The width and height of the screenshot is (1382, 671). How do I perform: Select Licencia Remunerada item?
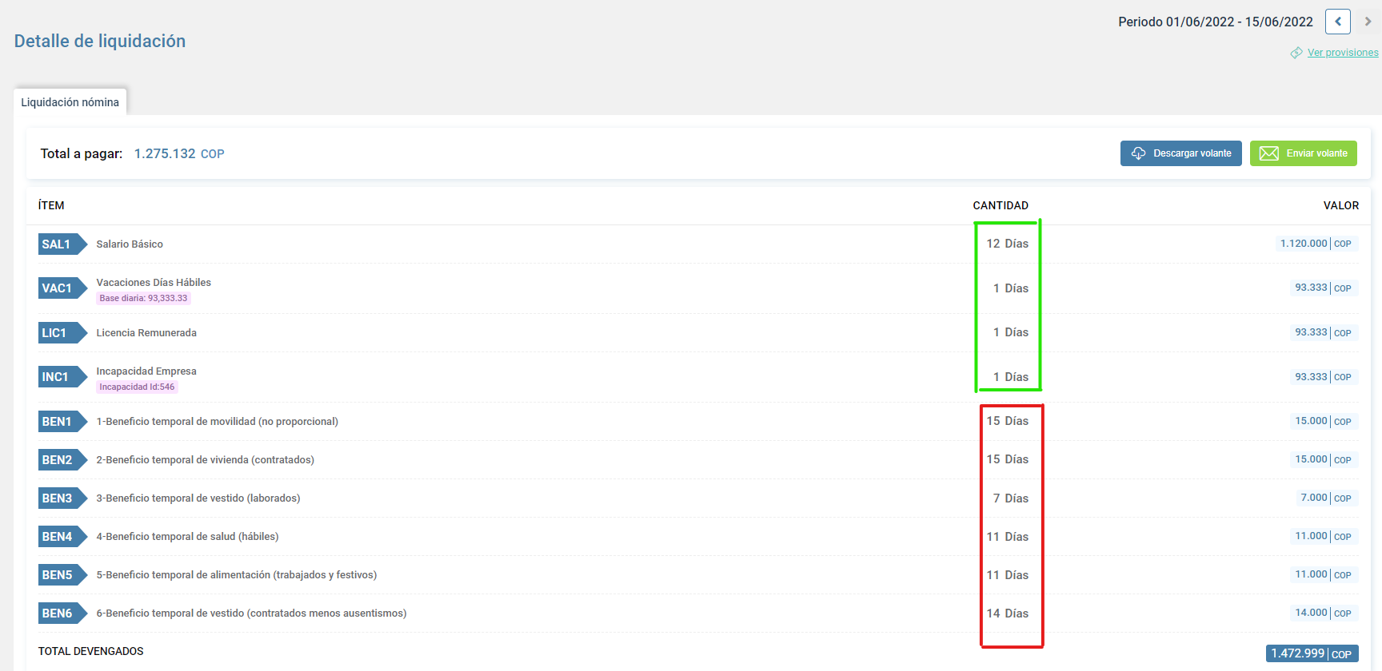click(146, 333)
